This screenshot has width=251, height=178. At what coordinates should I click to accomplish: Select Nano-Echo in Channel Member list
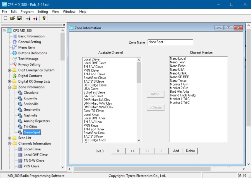(x=178, y=66)
